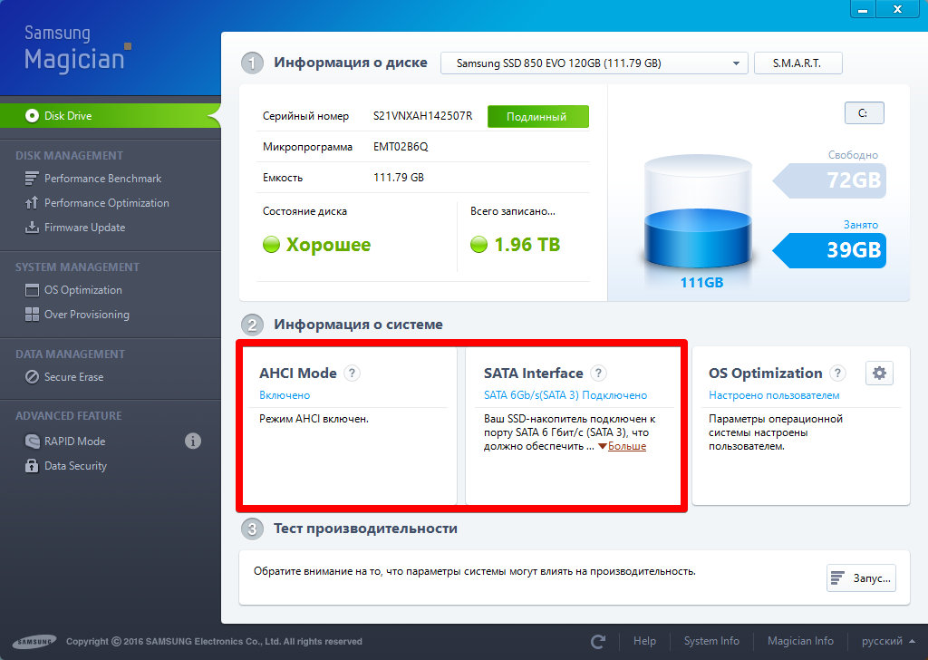Click SATA 6Gb/s(SATA 3) Подключено status
Viewport: 928px width, 660px height.
[565, 395]
